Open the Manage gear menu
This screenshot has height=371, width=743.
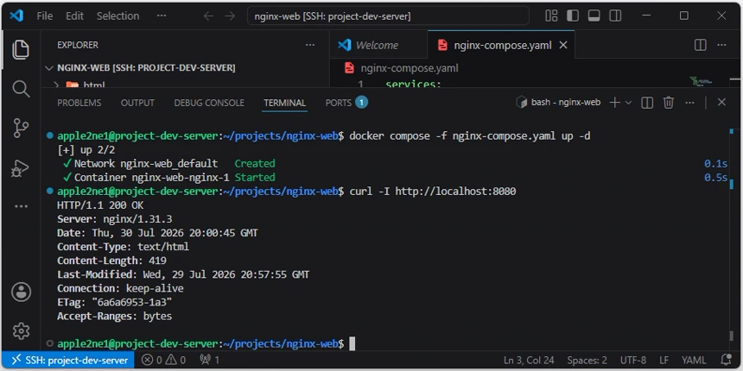click(21, 330)
